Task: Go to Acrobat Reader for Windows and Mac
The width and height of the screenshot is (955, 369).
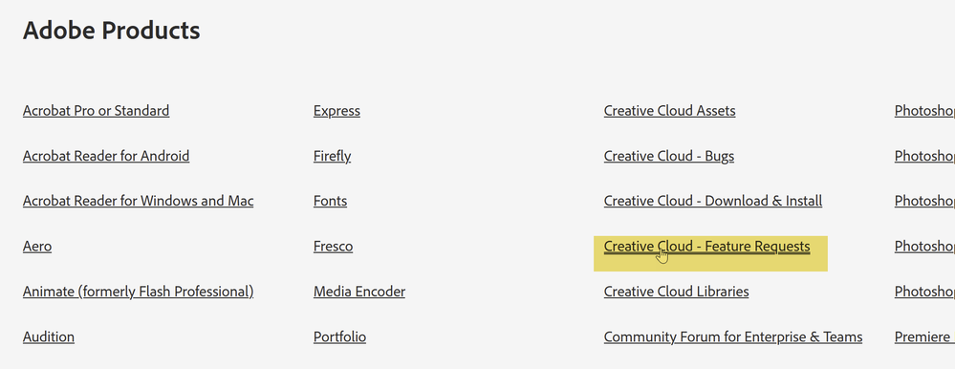Action: [139, 201]
